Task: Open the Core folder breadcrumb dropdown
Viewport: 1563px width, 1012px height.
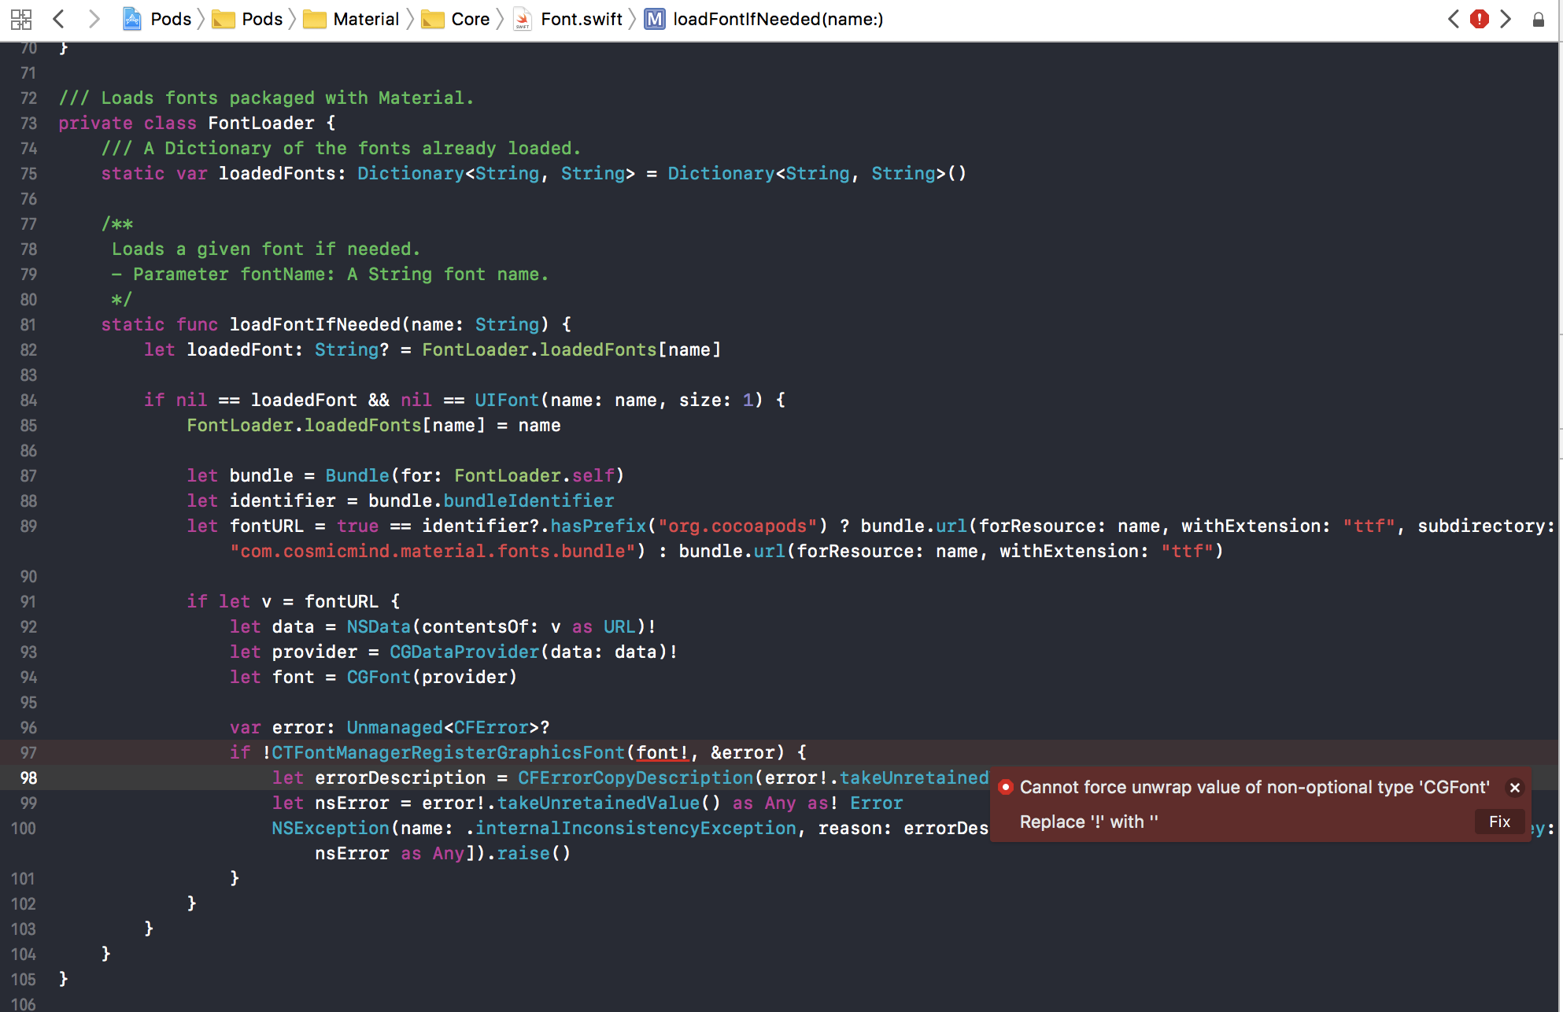Action: [x=470, y=19]
